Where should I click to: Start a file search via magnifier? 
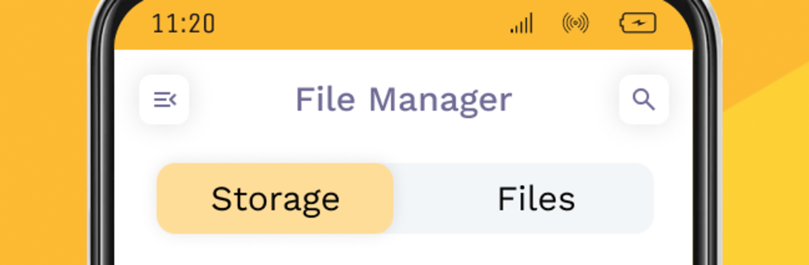[643, 100]
